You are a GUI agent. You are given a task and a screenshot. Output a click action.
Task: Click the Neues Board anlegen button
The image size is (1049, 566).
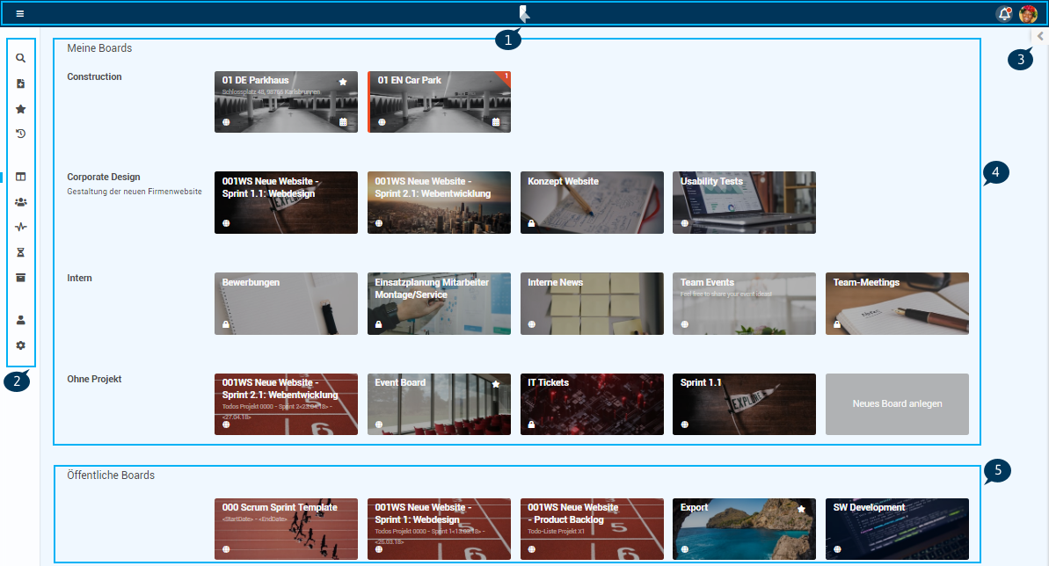point(897,403)
